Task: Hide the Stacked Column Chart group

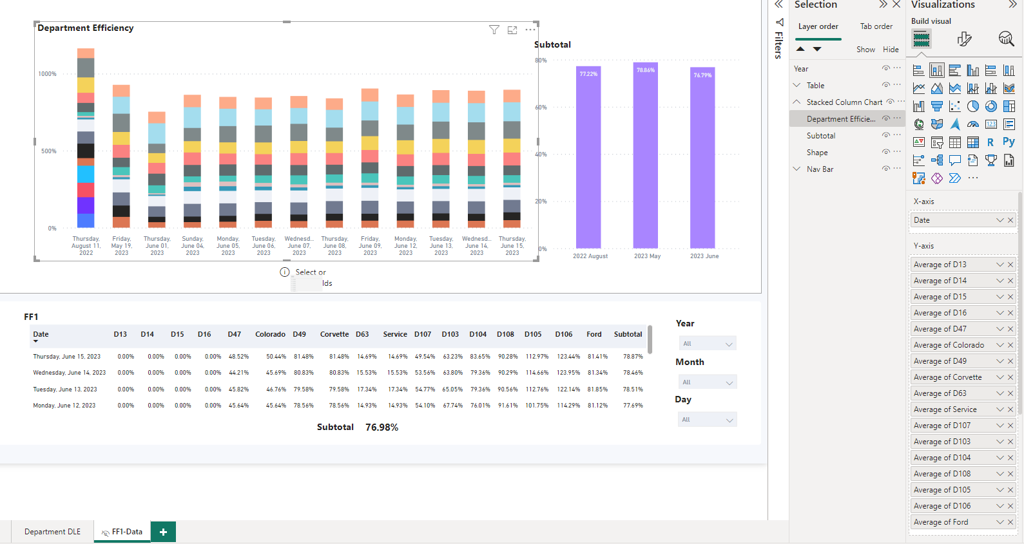Action: click(x=890, y=102)
